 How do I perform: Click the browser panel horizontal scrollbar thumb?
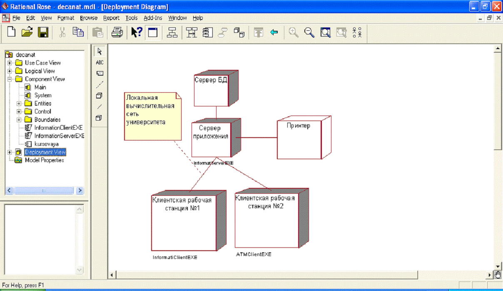(x=43, y=190)
